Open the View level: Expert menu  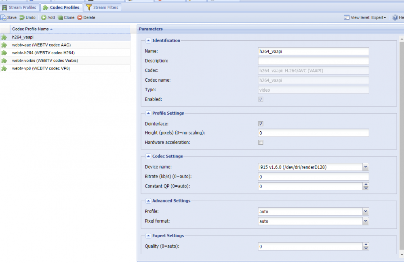(x=365, y=17)
